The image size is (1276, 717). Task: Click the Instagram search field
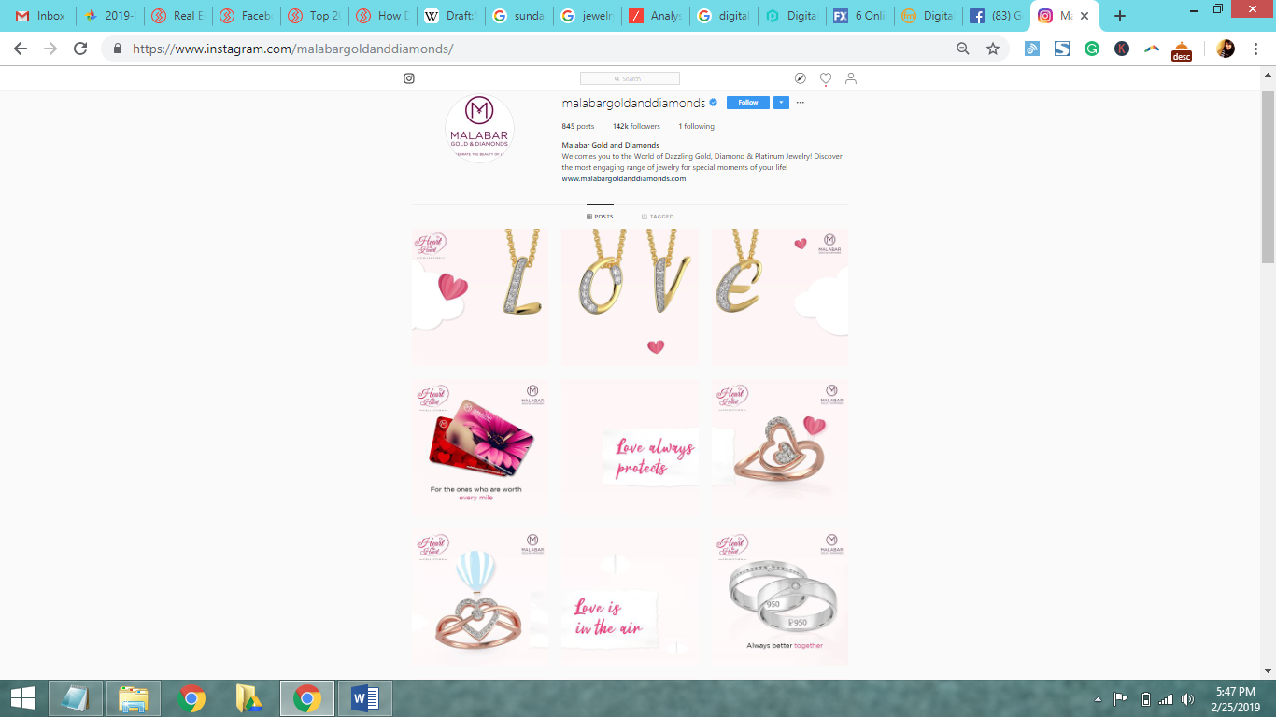tap(630, 78)
